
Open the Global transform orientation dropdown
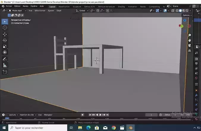point(82,11)
